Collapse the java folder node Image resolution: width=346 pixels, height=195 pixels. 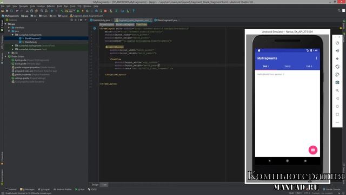coord(9,31)
